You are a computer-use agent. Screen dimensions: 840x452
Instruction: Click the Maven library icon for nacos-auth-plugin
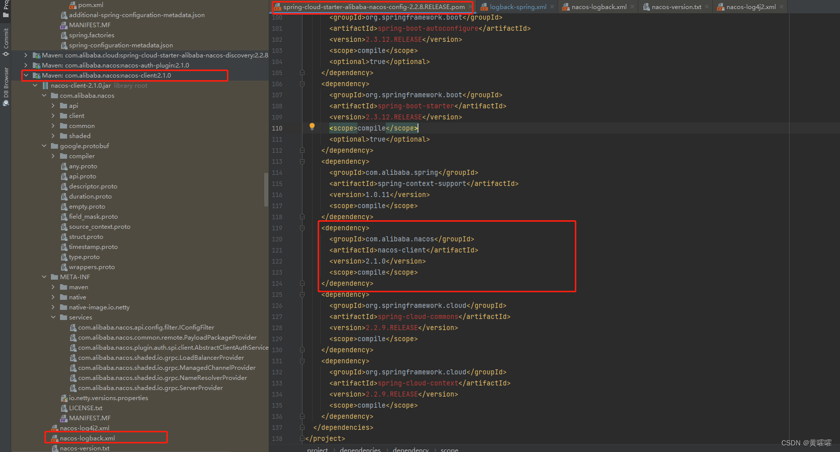point(37,66)
